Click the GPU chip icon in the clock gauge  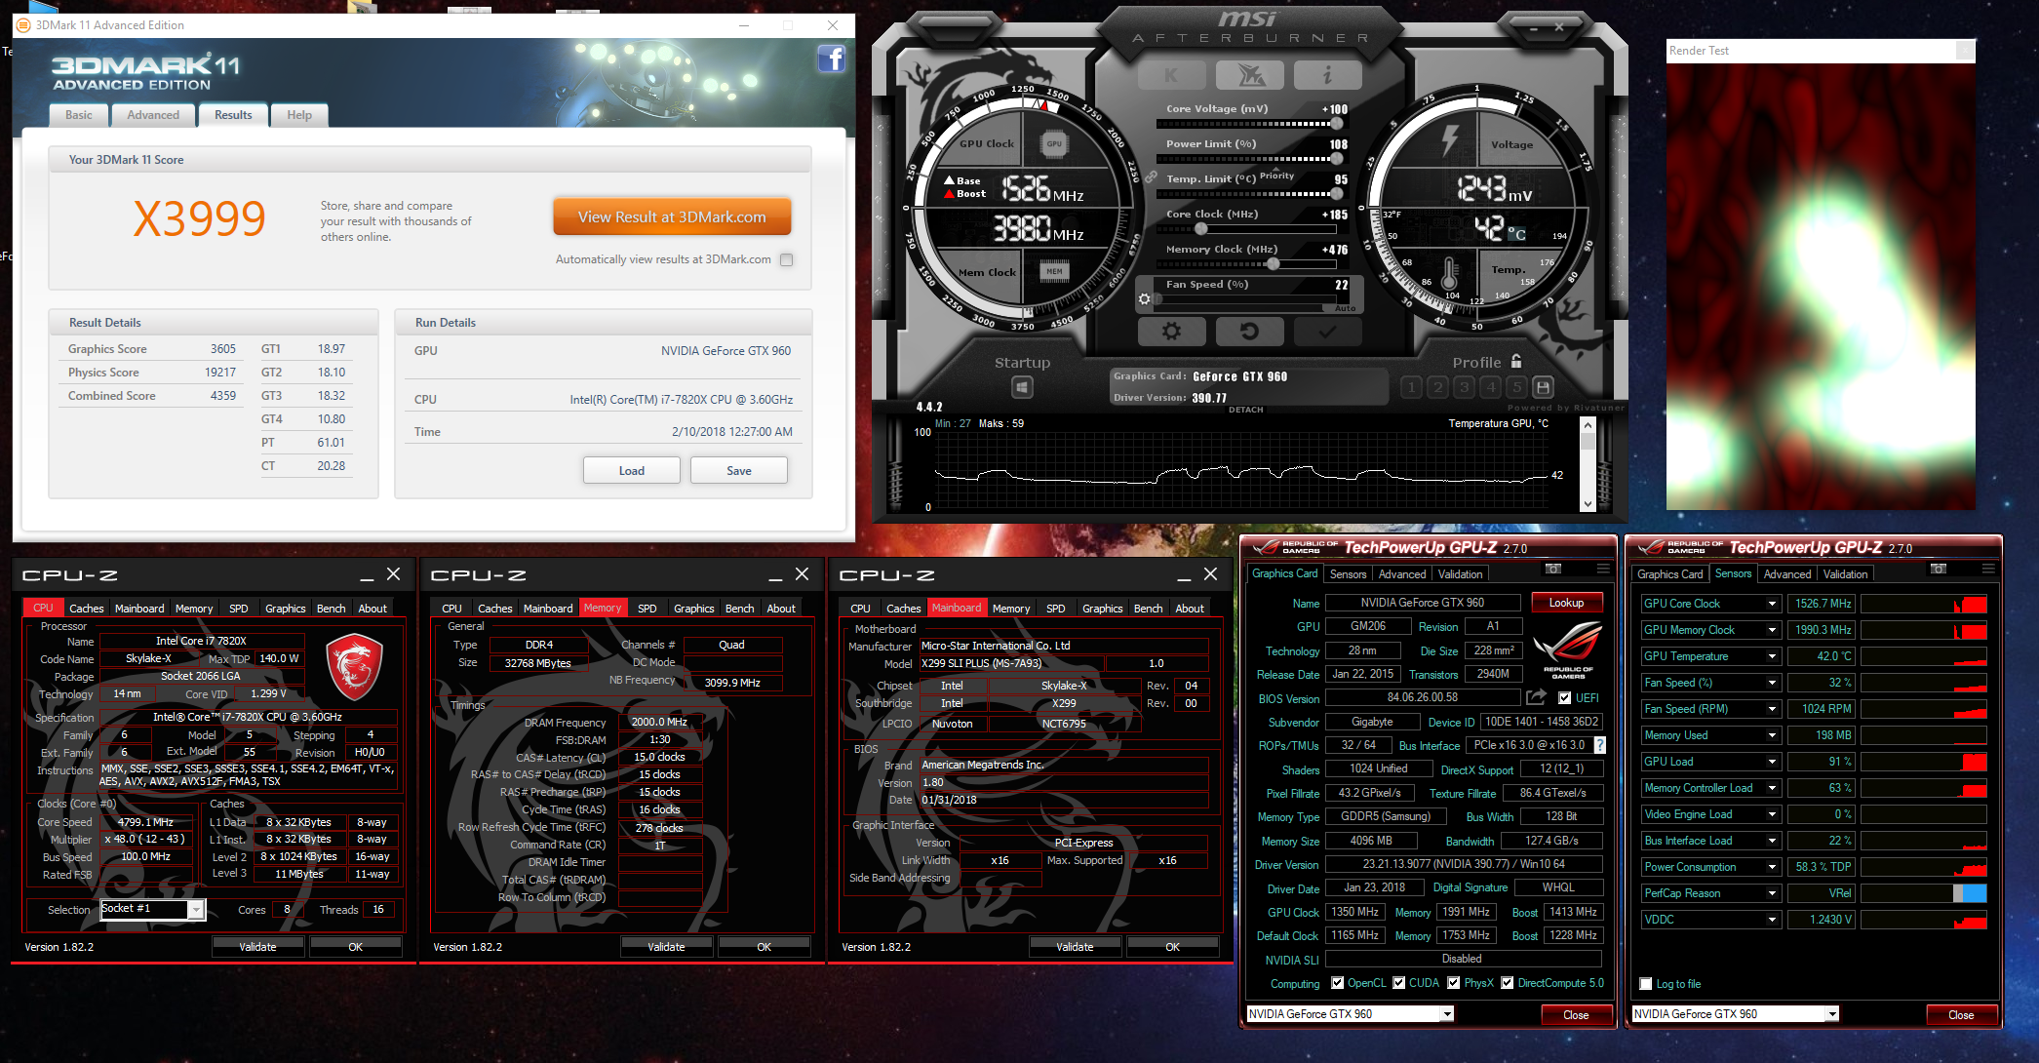[1054, 143]
